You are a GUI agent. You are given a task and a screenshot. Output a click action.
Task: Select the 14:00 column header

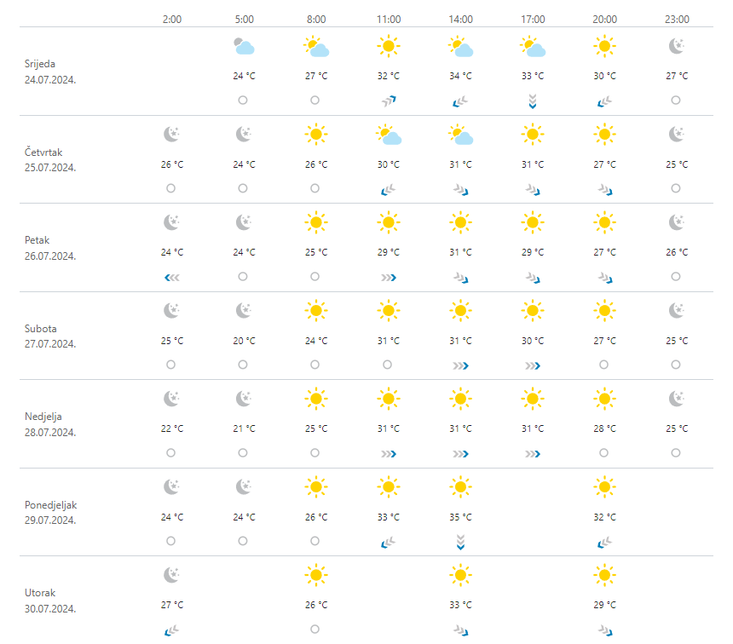pos(460,20)
